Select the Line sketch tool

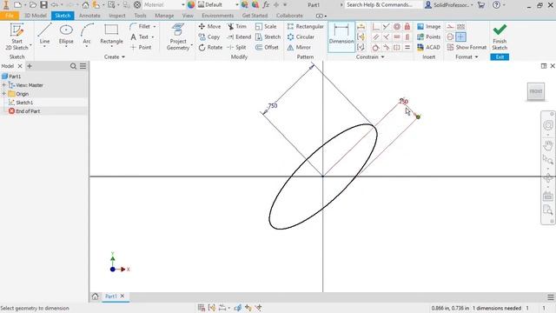[44, 34]
